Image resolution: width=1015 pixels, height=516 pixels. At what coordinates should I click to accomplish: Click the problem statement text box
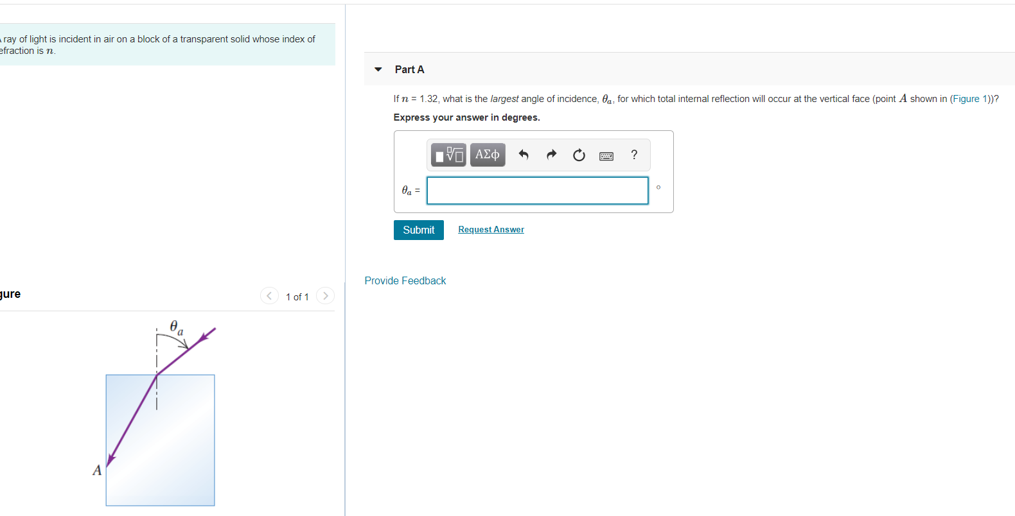pyautogui.click(x=167, y=44)
